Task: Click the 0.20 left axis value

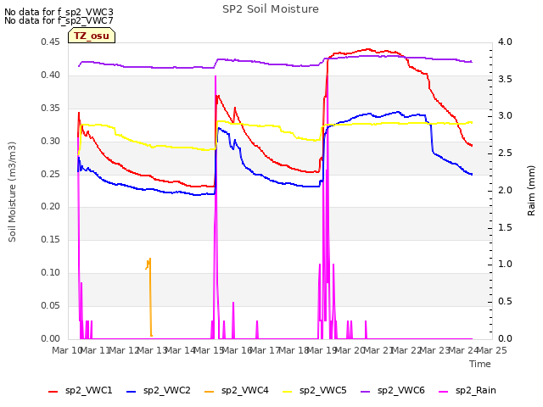Action: pyautogui.click(x=51, y=207)
